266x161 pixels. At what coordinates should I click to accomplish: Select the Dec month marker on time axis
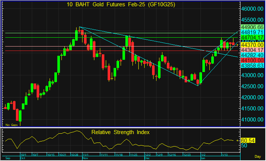pyautogui.click(x=147, y=158)
